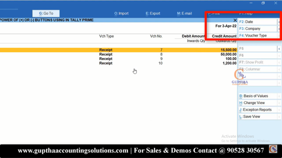Viewport: 282px width, 158px height.
Task: Close the report with the X icon
Action: pos(235,20)
